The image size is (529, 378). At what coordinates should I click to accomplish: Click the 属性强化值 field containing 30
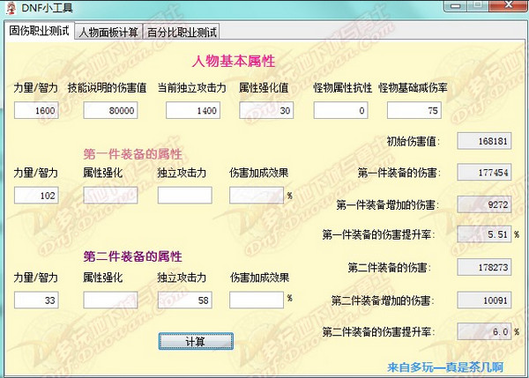pos(267,111)
